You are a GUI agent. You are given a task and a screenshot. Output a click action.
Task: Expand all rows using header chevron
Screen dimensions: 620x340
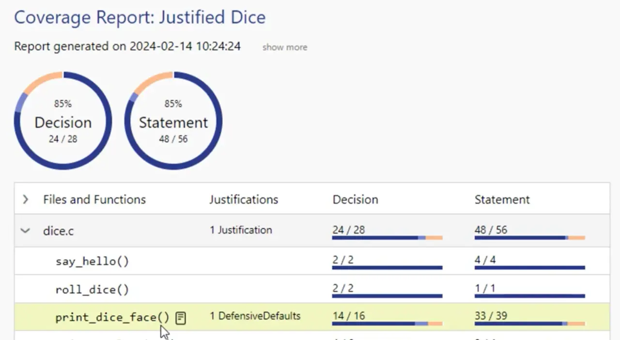coord(25,199)
